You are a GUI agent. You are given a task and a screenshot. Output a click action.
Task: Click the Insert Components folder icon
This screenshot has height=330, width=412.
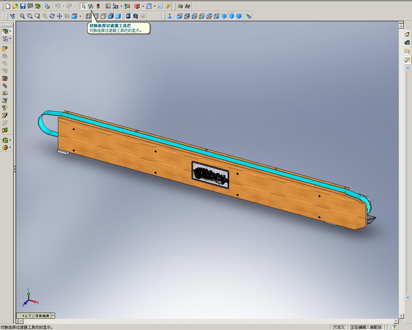(x=5, y=49)
